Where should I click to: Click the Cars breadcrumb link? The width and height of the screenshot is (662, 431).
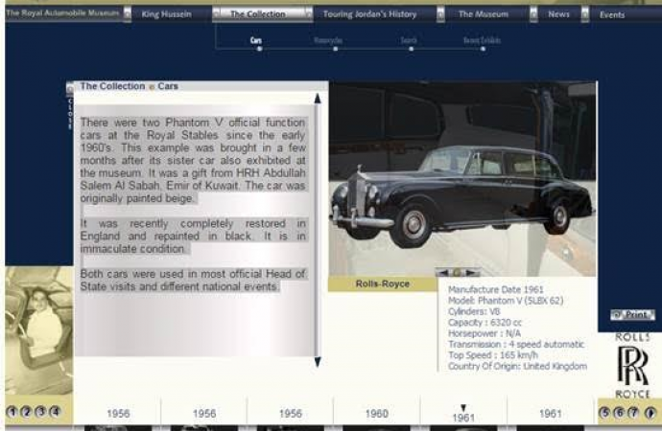(x=168, y=86)
